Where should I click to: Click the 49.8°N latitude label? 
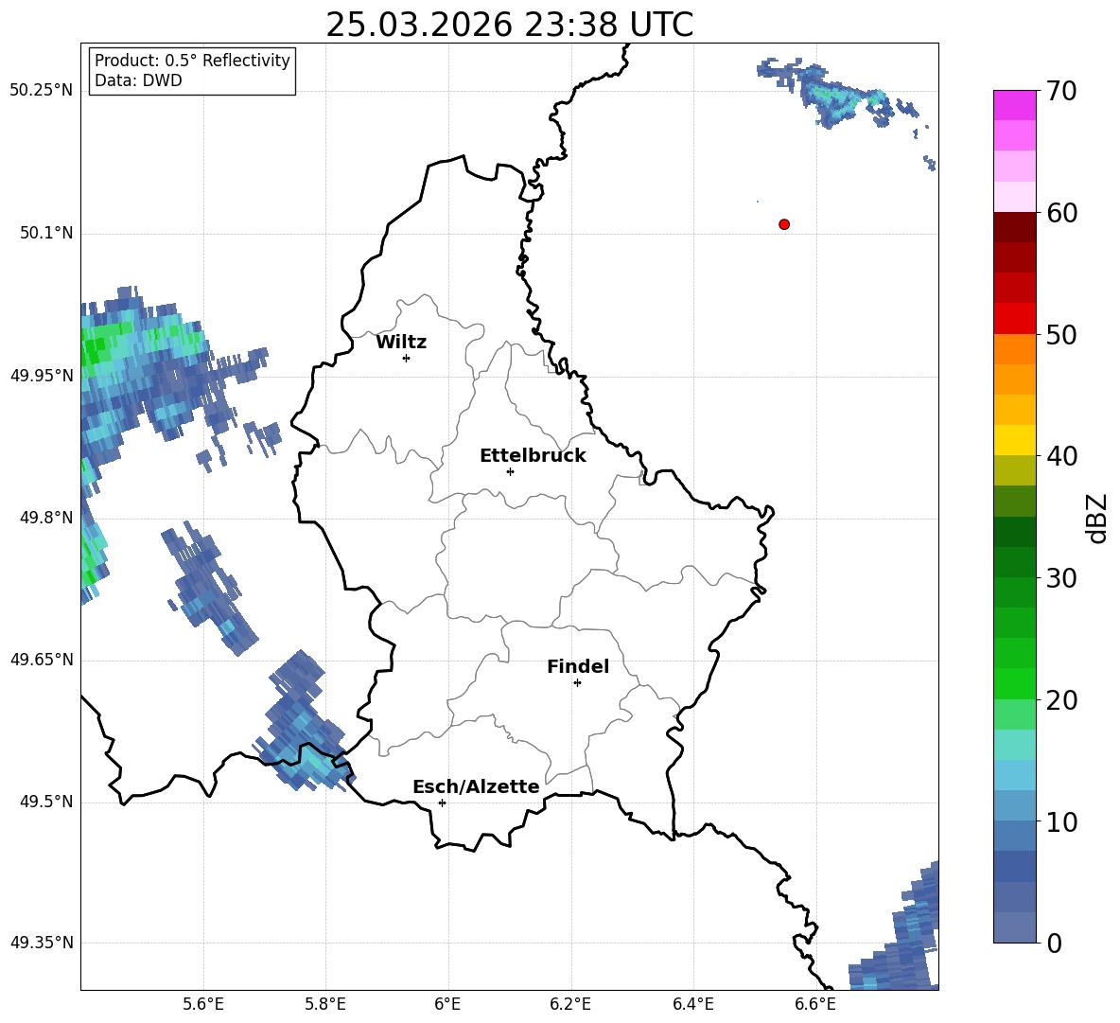click(x=46, y=518)
